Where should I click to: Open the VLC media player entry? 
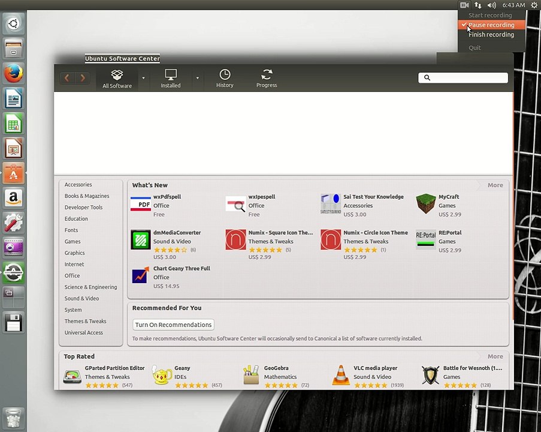point(368,377)
